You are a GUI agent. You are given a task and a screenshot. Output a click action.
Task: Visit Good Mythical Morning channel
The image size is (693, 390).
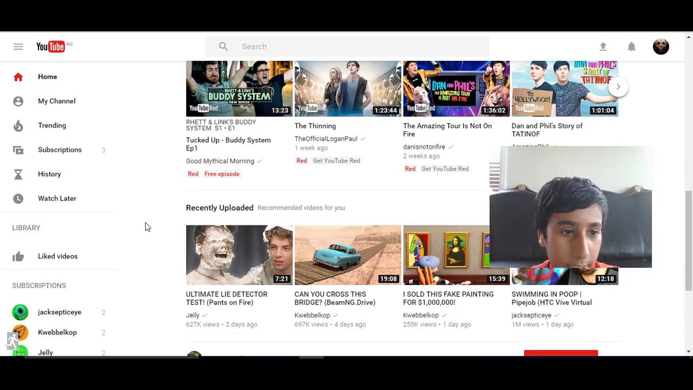(x=220, y=161)
